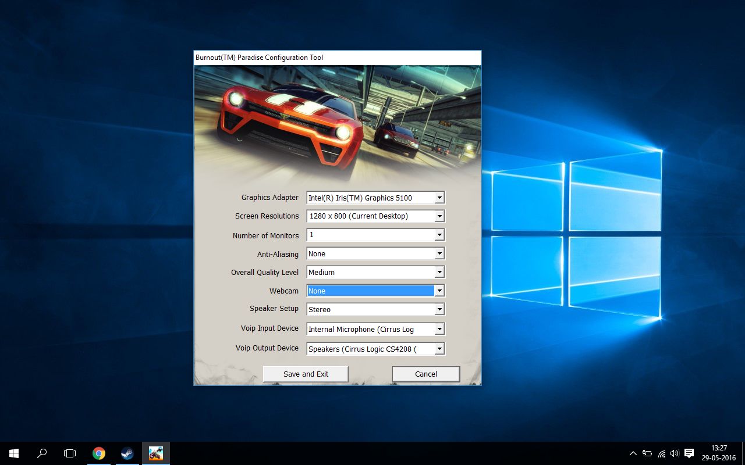The width and height of the screenshot is (745, 465).
Task: Open the taskbar clock and date
Action: coord(719,453)
